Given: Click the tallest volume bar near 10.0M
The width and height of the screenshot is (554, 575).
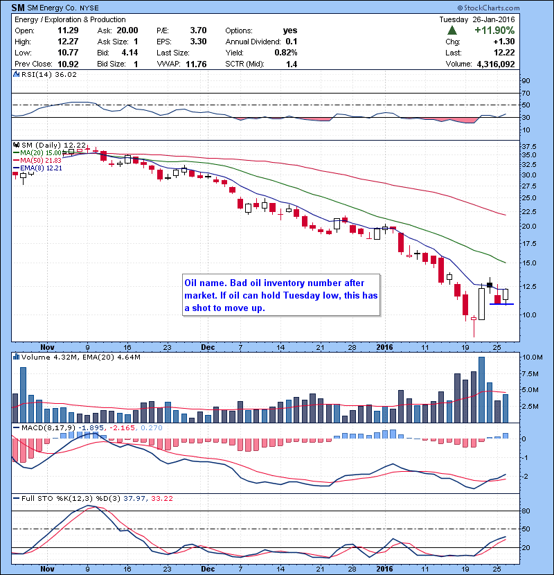Looking at the screenshot, I should [482, 390].
